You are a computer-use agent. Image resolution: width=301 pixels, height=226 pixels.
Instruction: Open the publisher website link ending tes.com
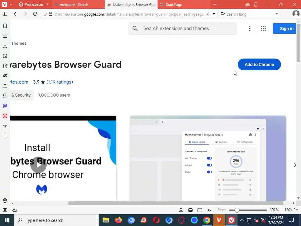pos(19,82)
